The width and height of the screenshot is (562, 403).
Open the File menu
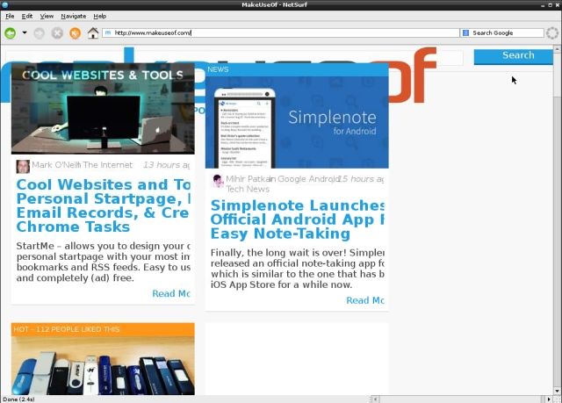(x=10, y=16)
